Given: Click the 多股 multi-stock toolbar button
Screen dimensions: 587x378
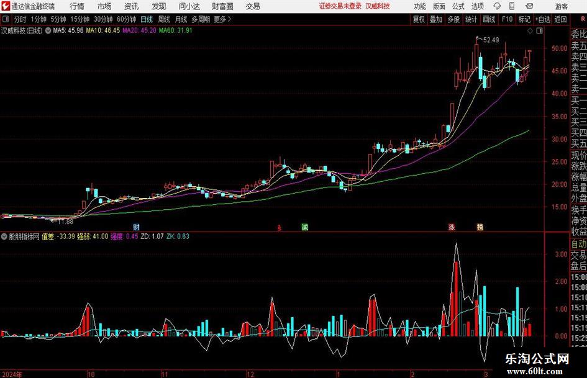Looking at the screenshot, I should 453,19.
